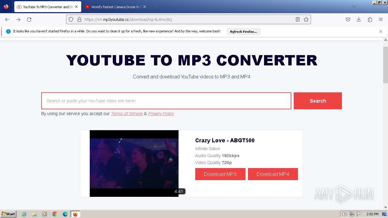
Task: Click the Crazy Love video thumbnail
Action: point(134,163)
